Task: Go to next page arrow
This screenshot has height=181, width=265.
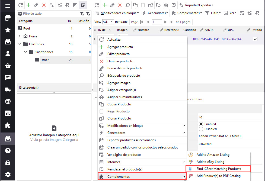Action: click(165, 22)
